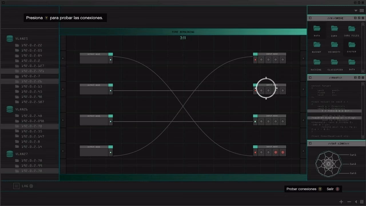Click the //ROOT// panel left square icon
Screen dimensions: 366x206
[310, 78]
